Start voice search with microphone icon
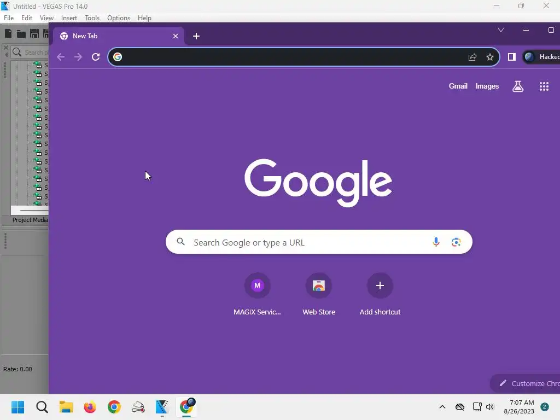The height and width of the screenshot is (420, 560). pos(436,242)
